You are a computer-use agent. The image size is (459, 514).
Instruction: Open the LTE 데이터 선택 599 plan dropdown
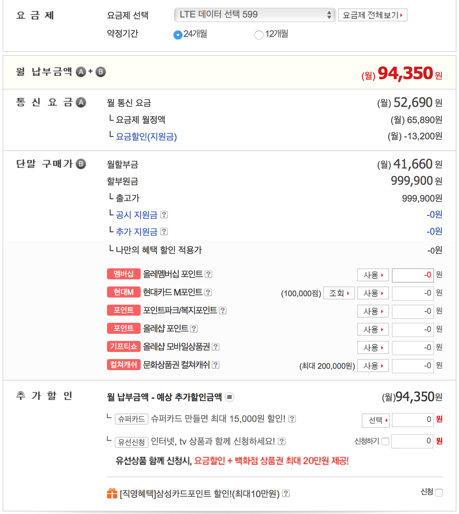255,15
